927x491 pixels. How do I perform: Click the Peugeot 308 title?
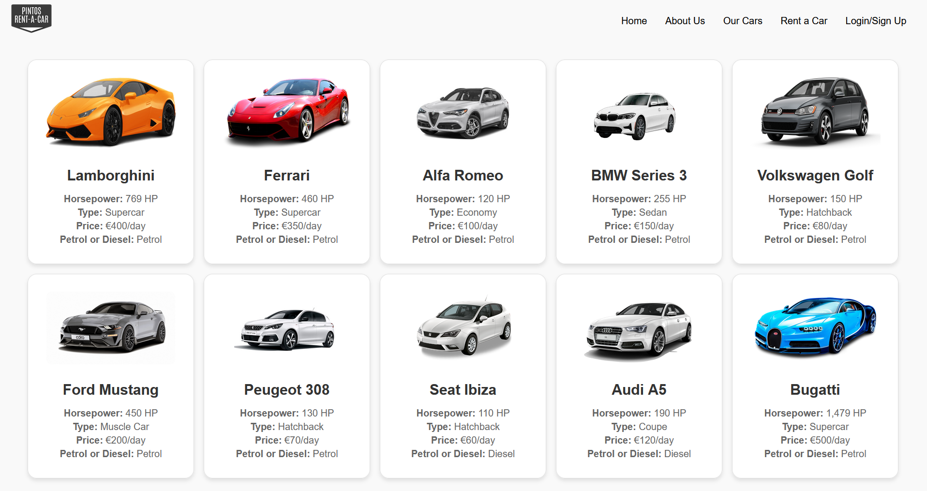(x=287, y=390)
